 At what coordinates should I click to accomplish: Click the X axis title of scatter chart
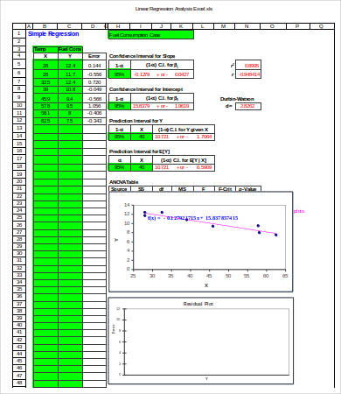pyautogui.click(x=206, y=285)
